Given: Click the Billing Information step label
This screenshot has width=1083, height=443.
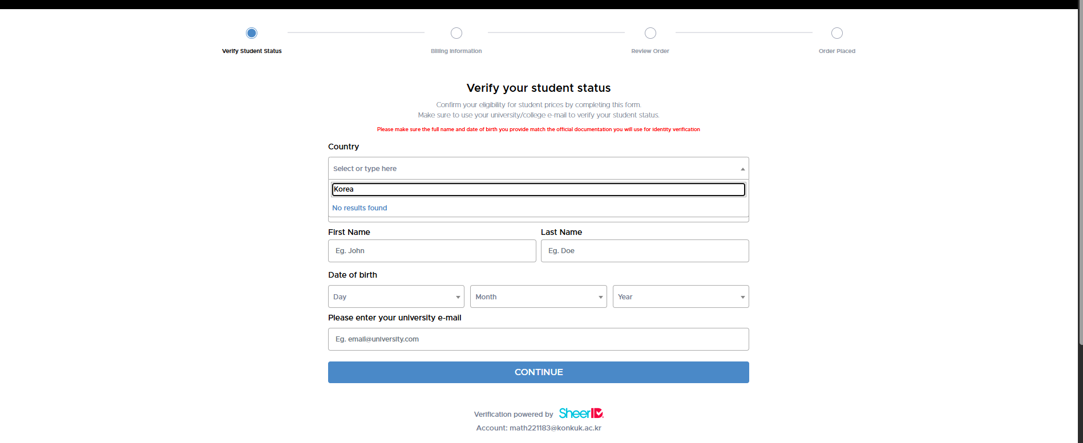Looking at the screenshot, I should (x=456, y=51).
